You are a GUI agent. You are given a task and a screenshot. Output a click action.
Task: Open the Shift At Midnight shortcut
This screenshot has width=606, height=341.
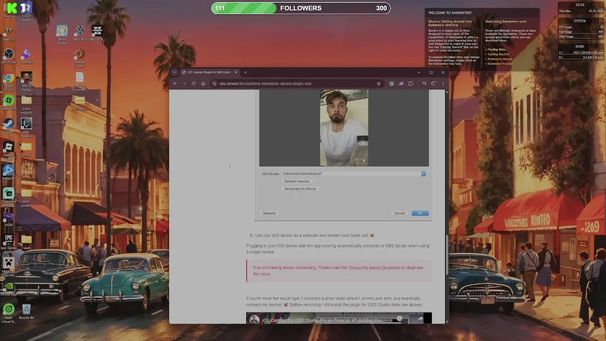(x=27, y=81)
